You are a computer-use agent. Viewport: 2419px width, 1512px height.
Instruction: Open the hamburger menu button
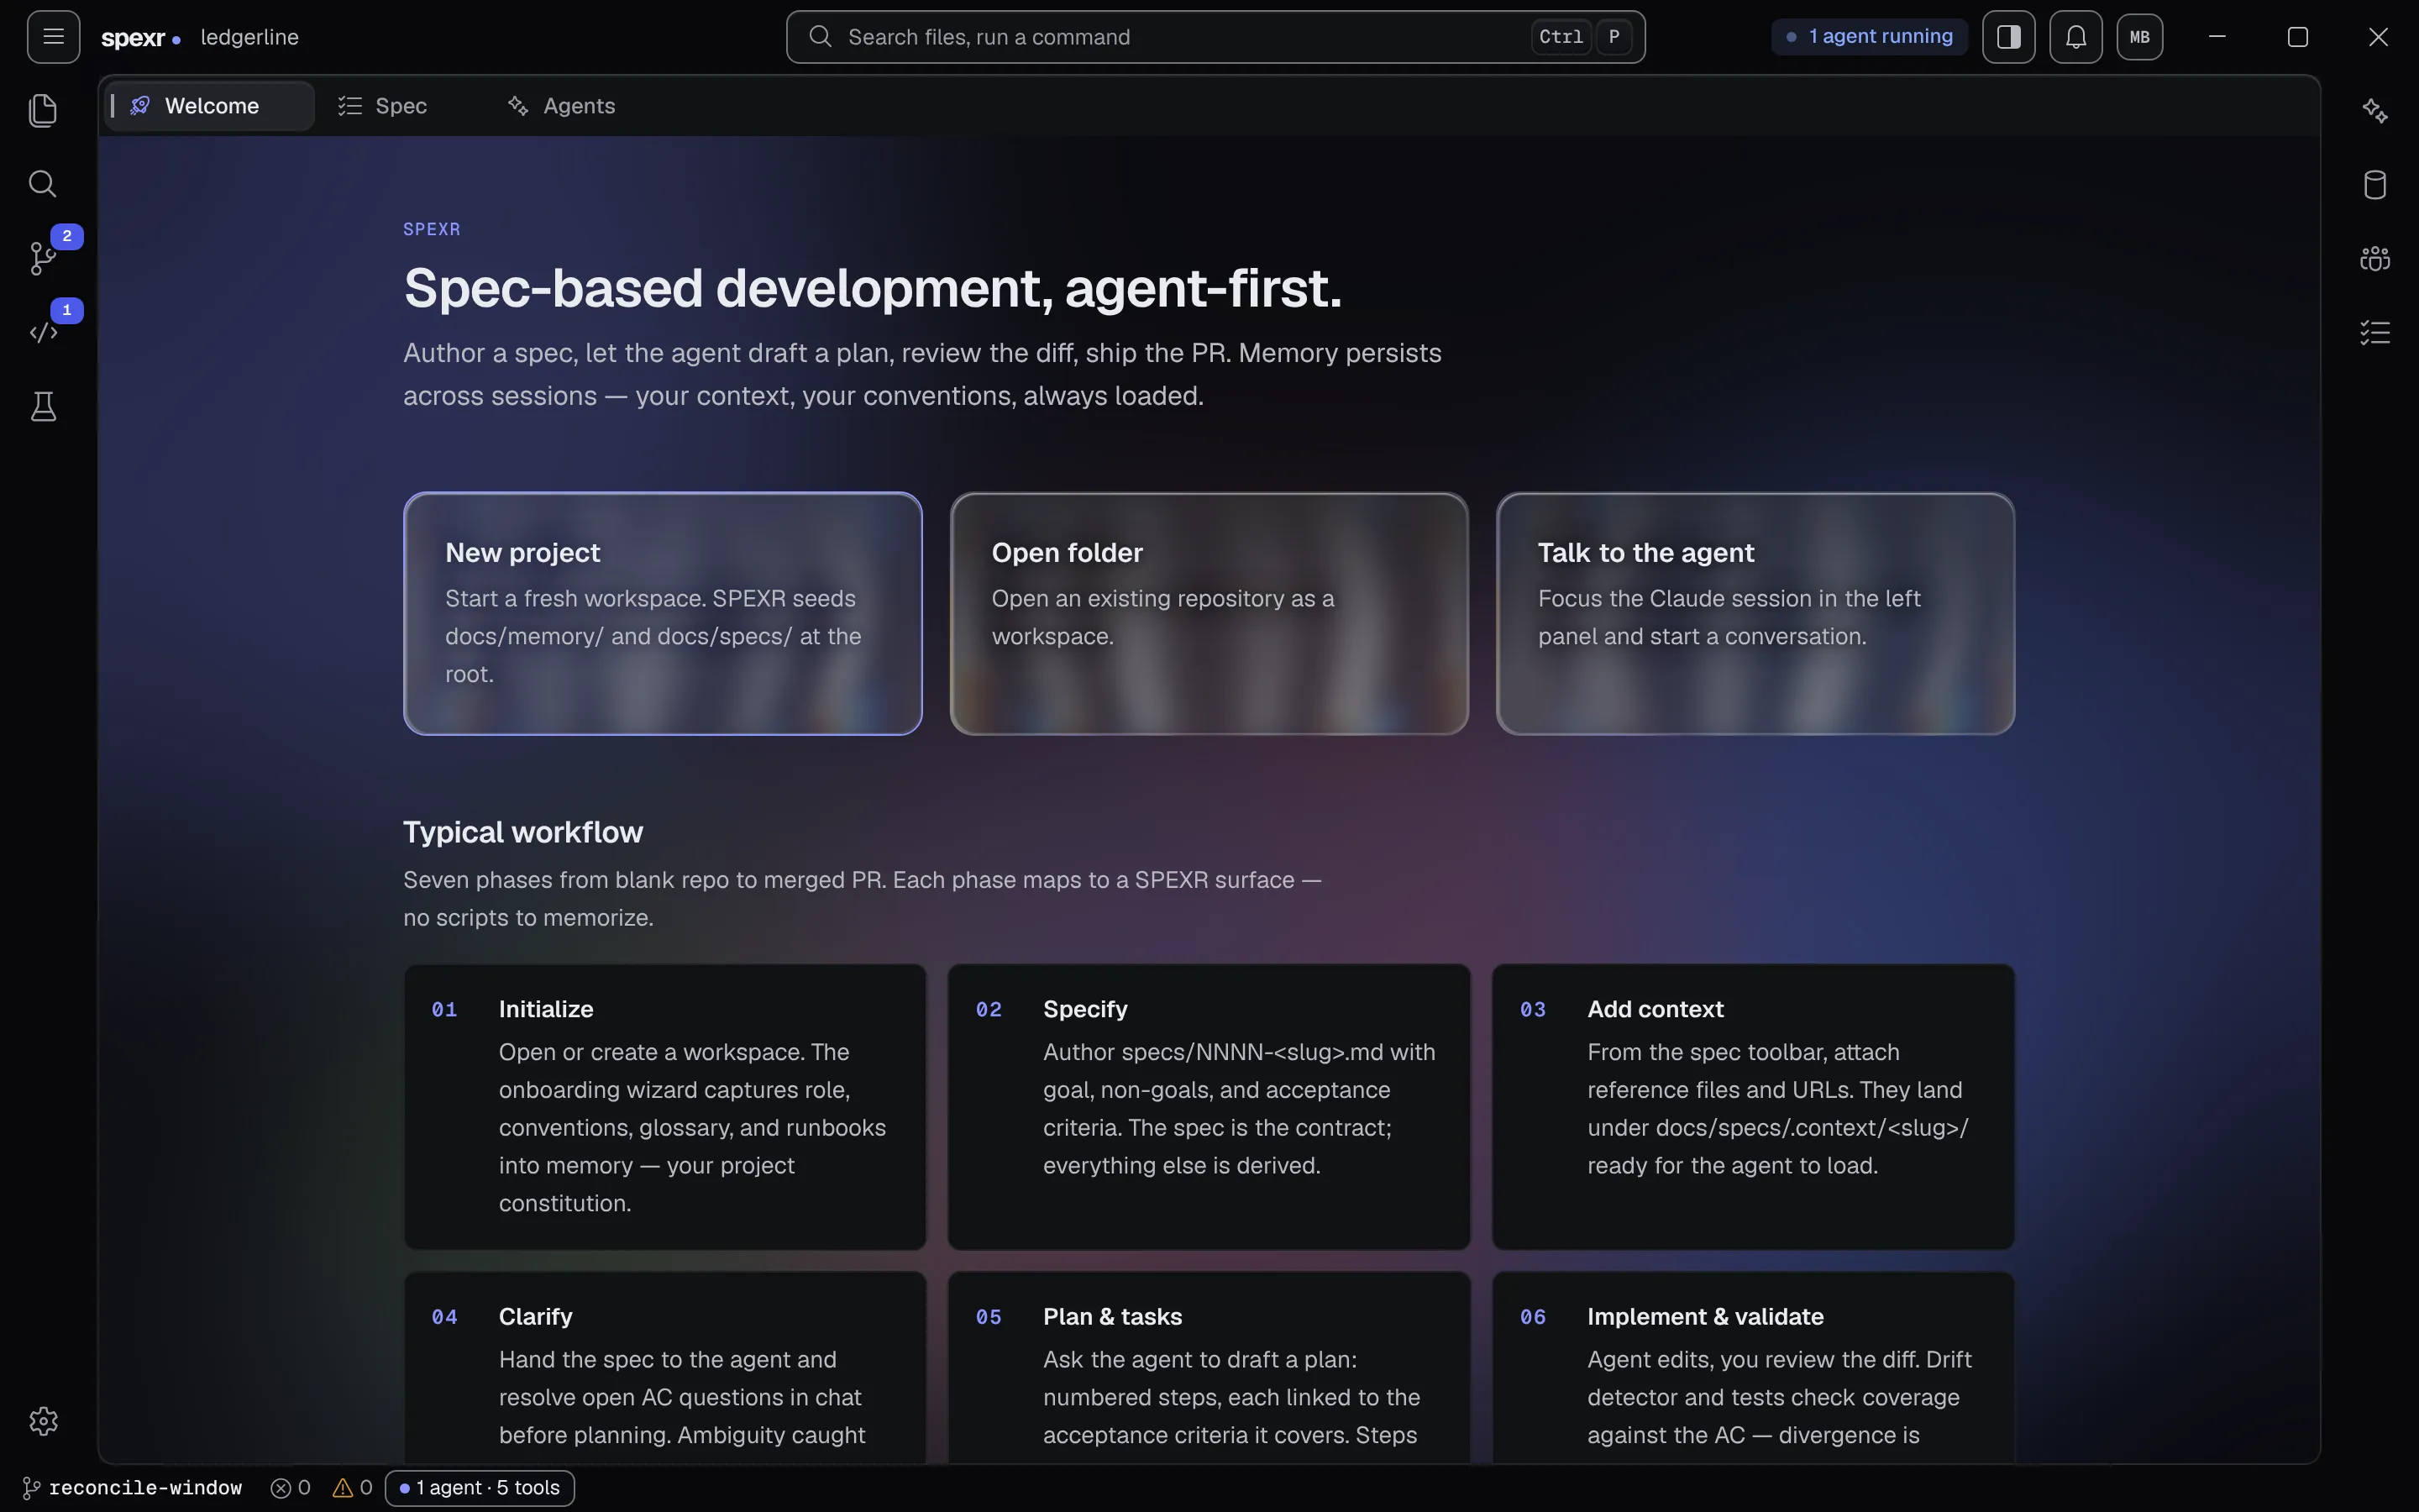53,37
